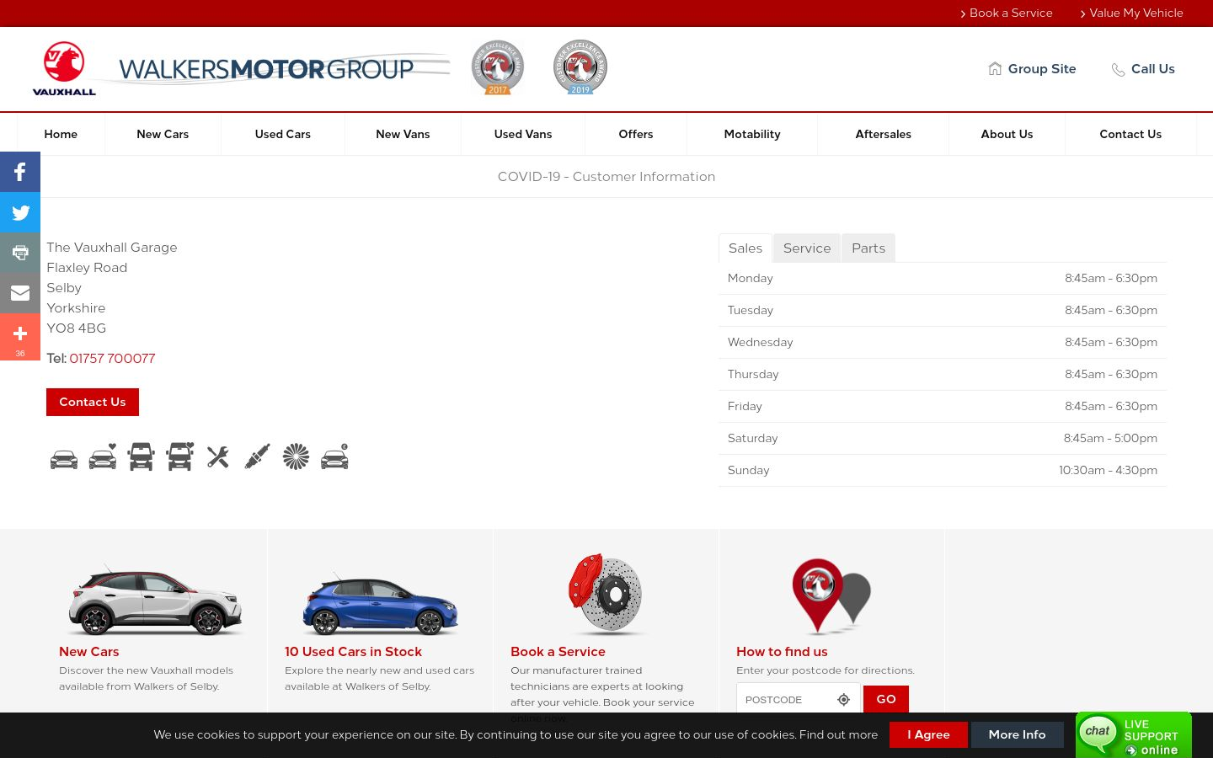Viewport: 1213px width, 758px height.
Task: Click the print icon in sidebar
Action: click(x=20, y=253)
